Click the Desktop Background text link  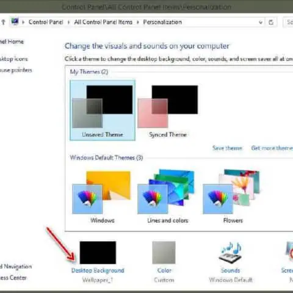tap(98, 270)
